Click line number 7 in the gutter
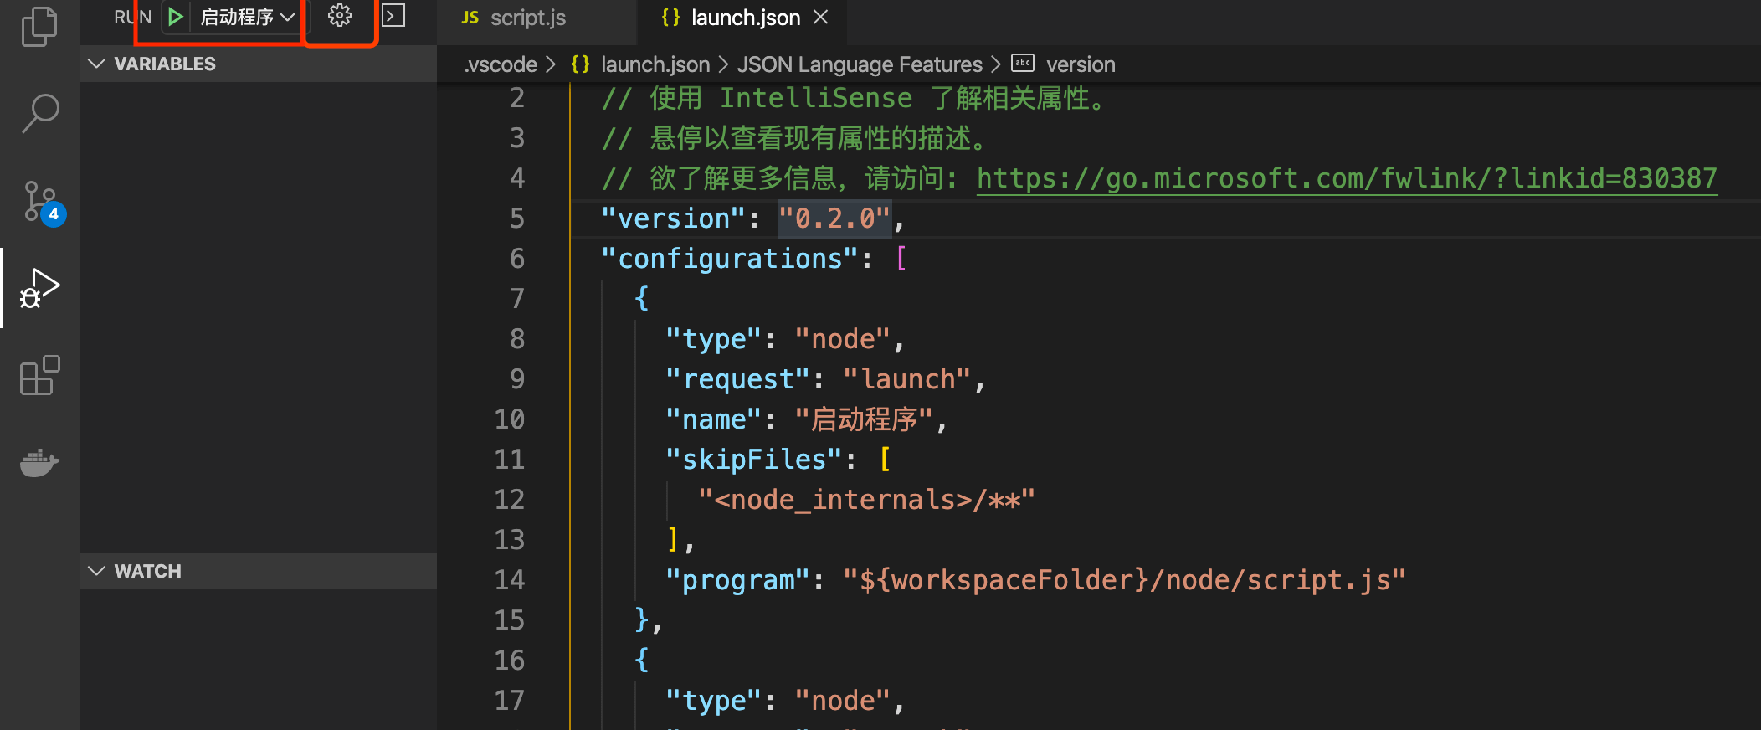 pyautogui.click(x=517, y=299)
